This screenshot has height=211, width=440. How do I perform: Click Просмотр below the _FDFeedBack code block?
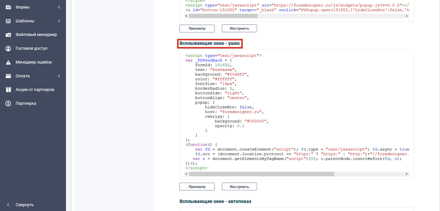click(197, 187)
